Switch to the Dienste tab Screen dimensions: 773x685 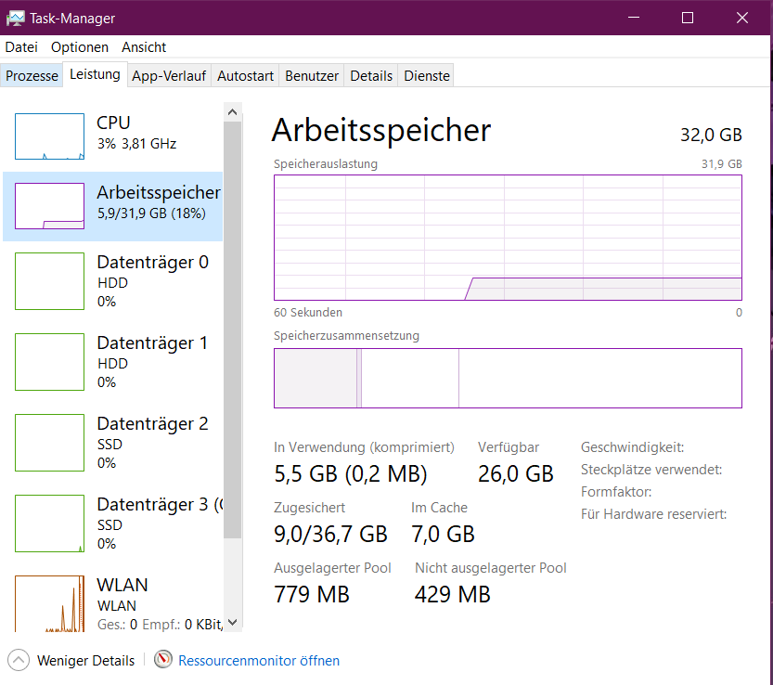pos(426,75)
